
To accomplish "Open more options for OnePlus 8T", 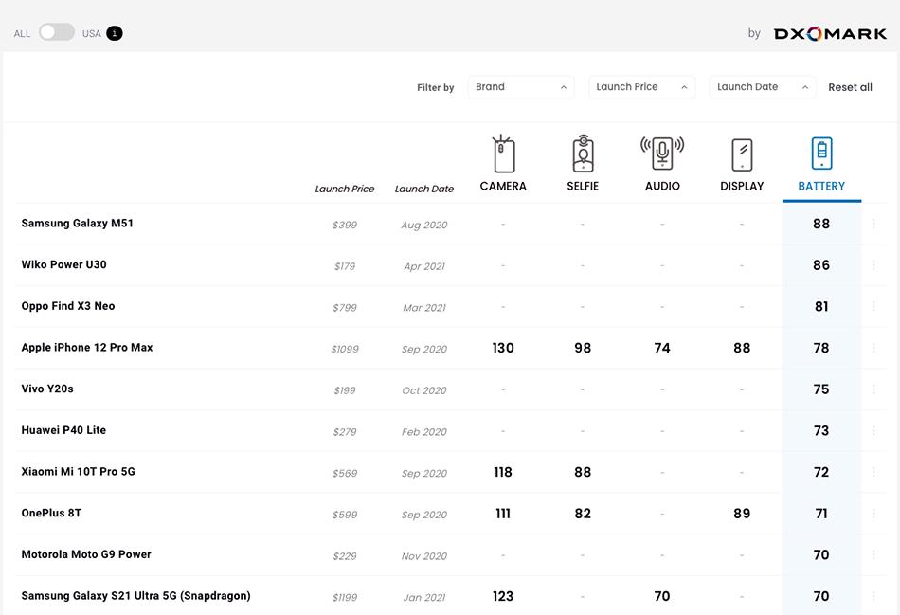I will 873,514.
